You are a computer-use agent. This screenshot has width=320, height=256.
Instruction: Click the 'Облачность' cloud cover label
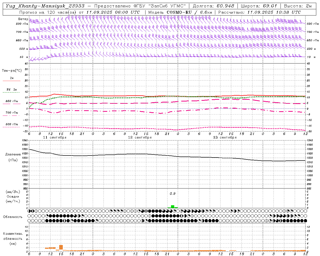coord(13,217)
